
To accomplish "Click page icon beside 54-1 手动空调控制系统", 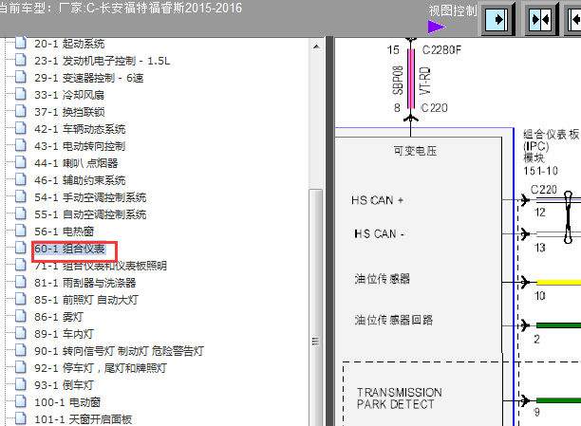I will [21, 196].
